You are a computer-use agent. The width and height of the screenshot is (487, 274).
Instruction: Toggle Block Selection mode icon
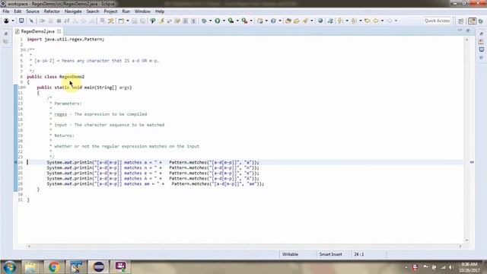tap(186, 21)
